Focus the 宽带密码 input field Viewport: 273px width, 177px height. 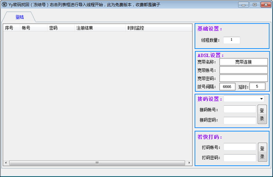[243, 79]
